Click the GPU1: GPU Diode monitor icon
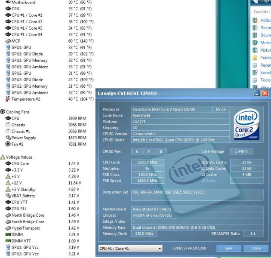 (x=8, y=54)
